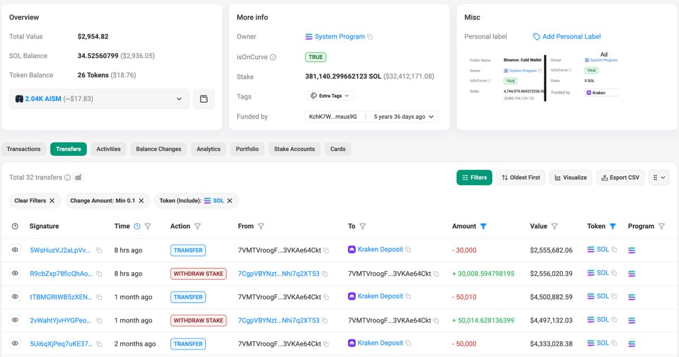Image resolution: width=679 pixels, height=357 pixels.
Task: Toggle eye icon for 5WsHuzVJ2aLpVv row
Action: tap(15, 250)
